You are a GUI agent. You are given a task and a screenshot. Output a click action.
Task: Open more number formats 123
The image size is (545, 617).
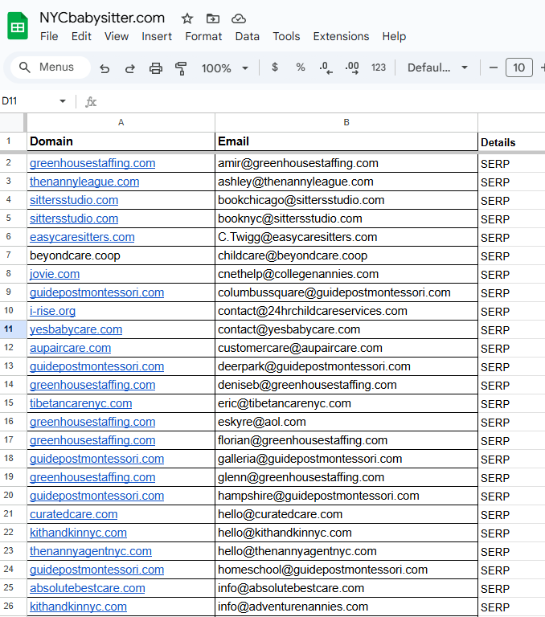coord(379,67)
